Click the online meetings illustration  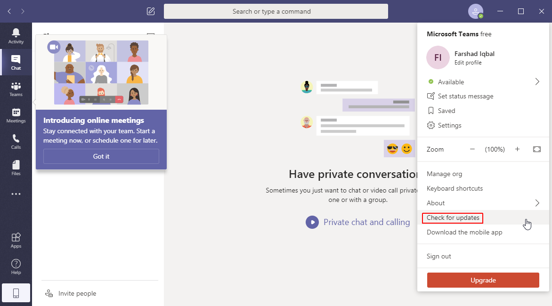click(x=101, y=72)
